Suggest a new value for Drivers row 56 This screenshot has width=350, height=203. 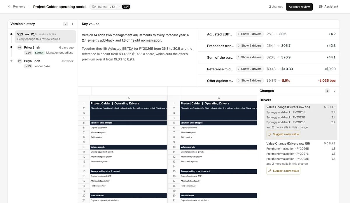click(283, 171)
